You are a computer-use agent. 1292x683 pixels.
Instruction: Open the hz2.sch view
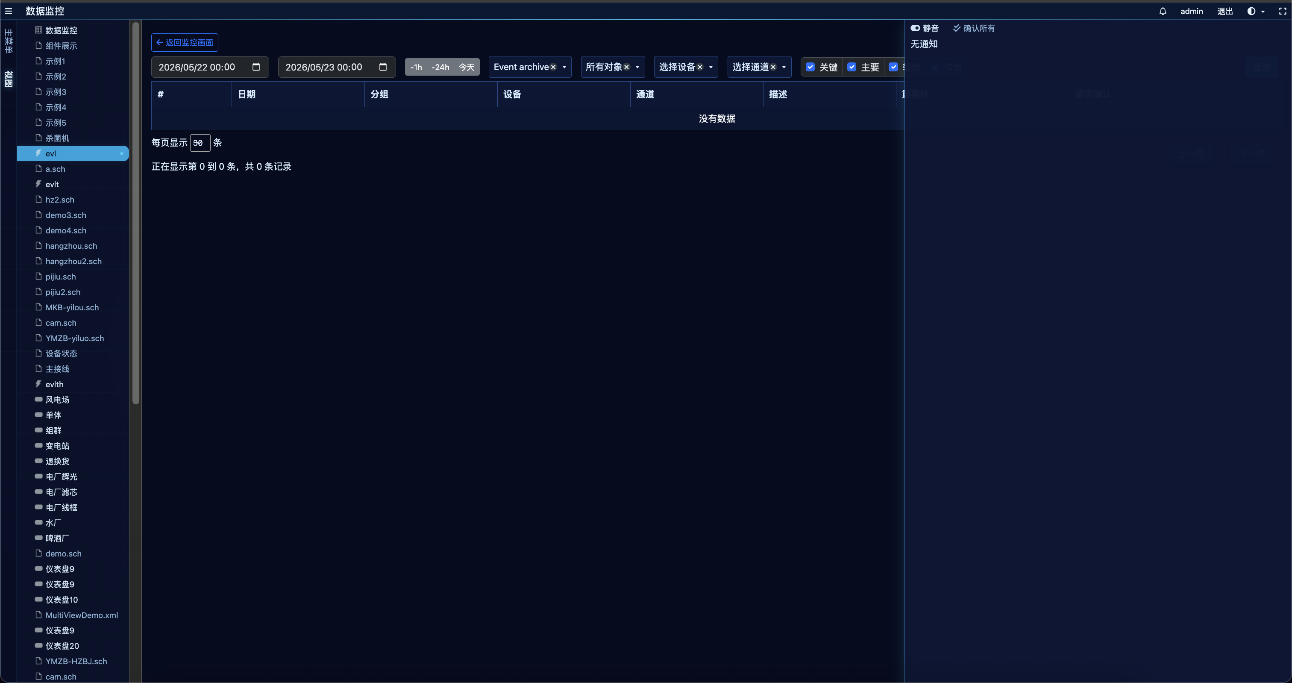60,199
